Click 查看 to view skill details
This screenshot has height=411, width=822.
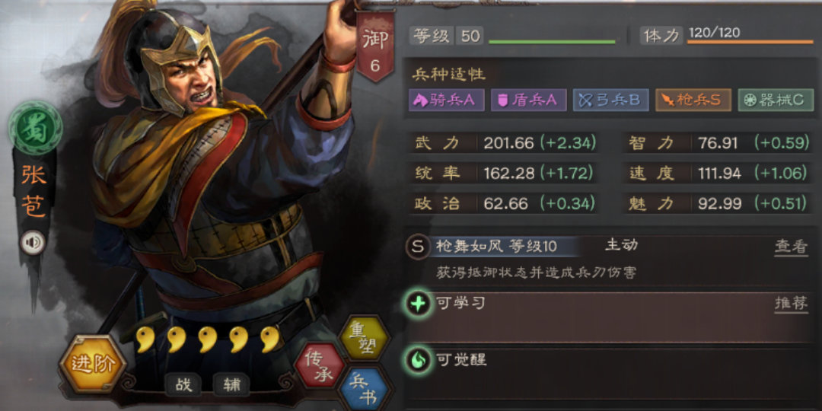click(791, 247)
